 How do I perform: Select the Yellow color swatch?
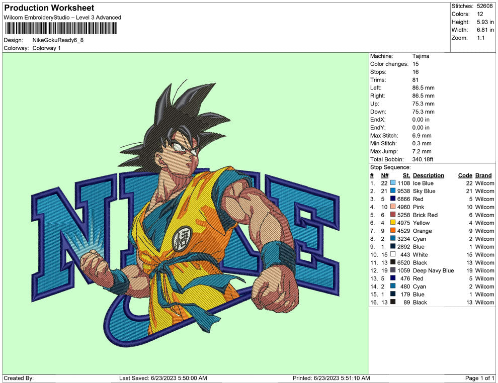pyautogui.click(x=393, y=223)
